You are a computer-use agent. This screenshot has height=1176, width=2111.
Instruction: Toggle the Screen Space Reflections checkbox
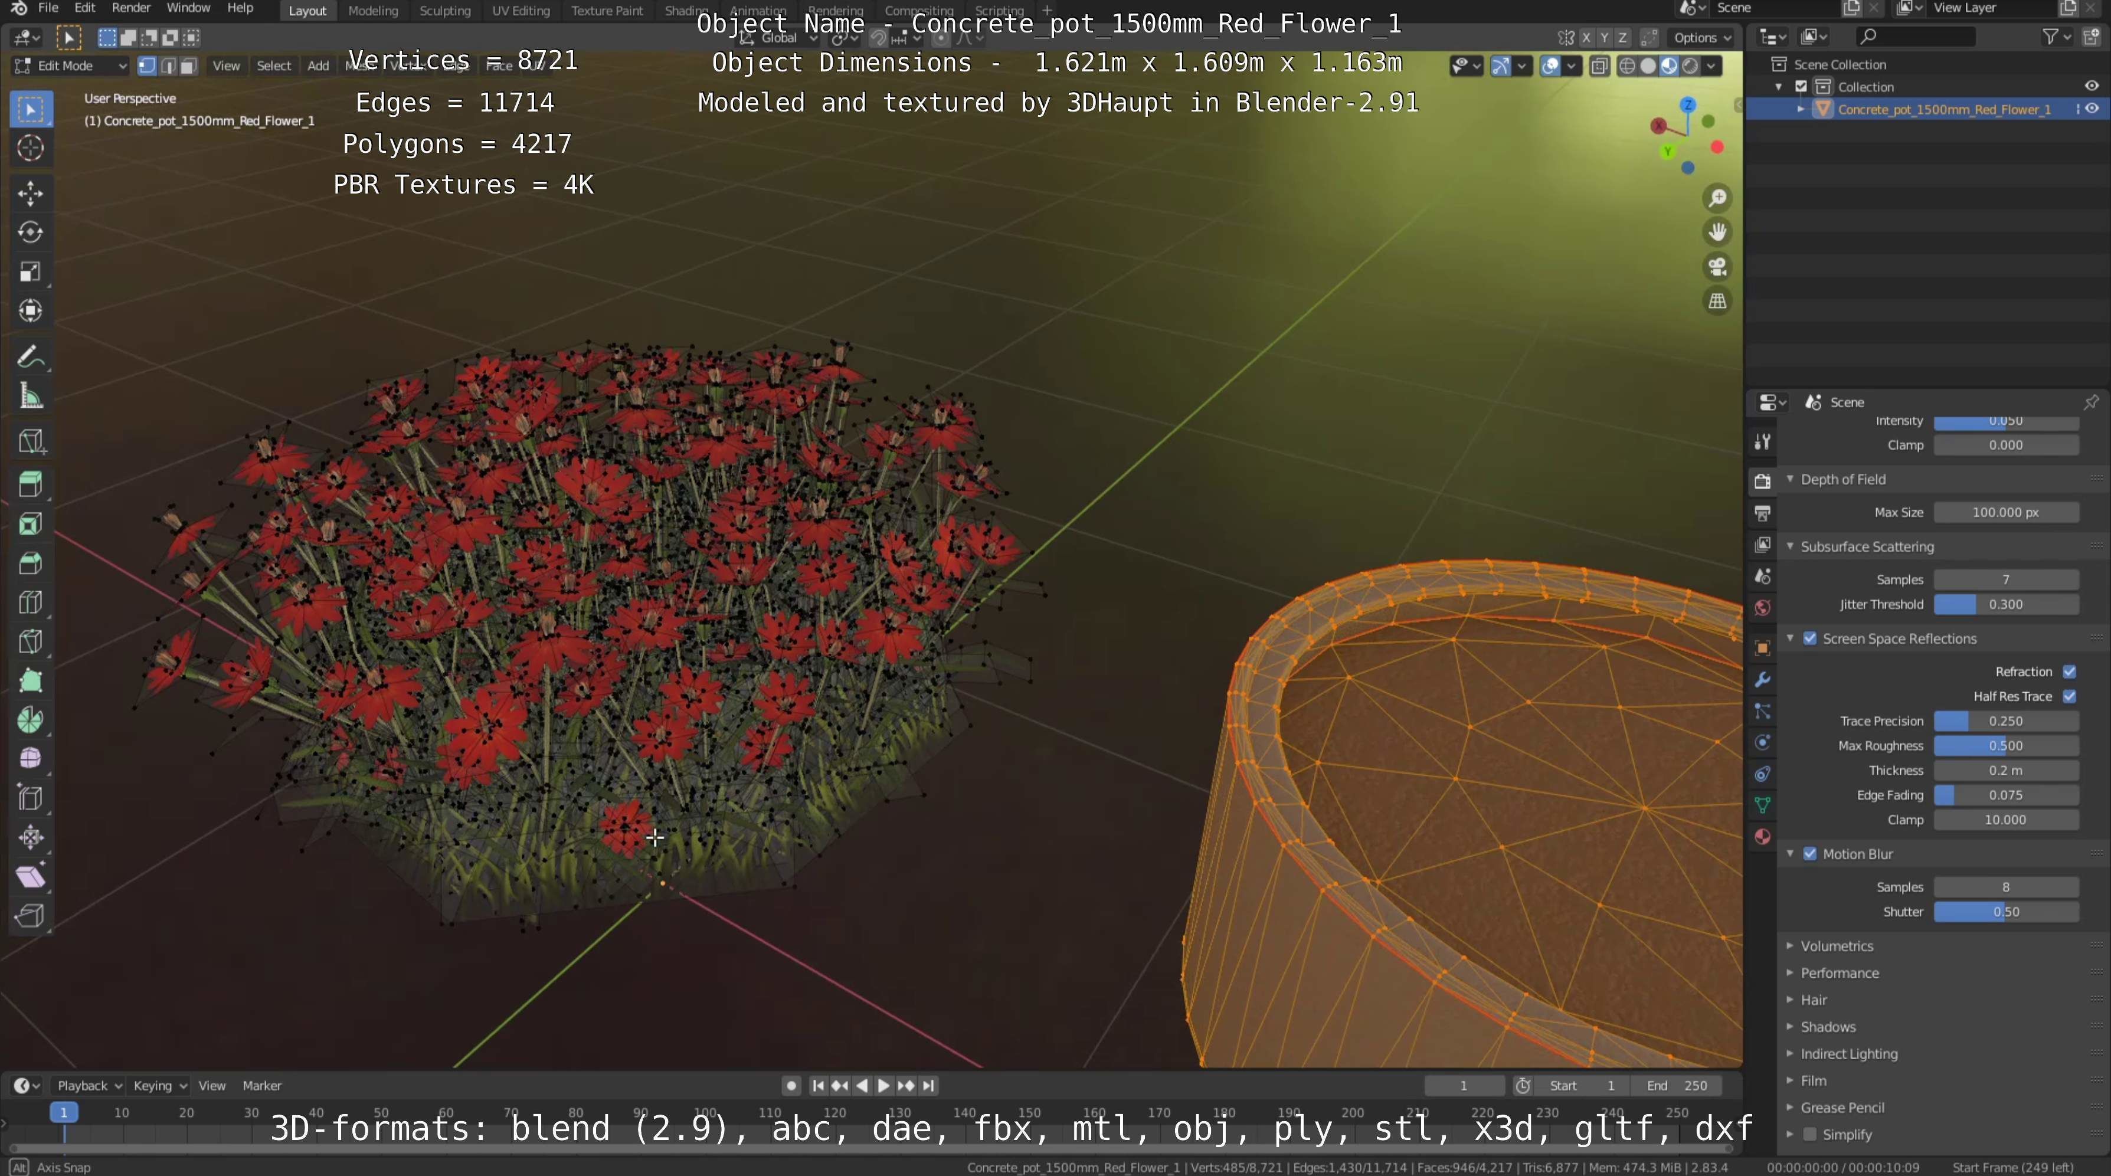[1810, 638]
